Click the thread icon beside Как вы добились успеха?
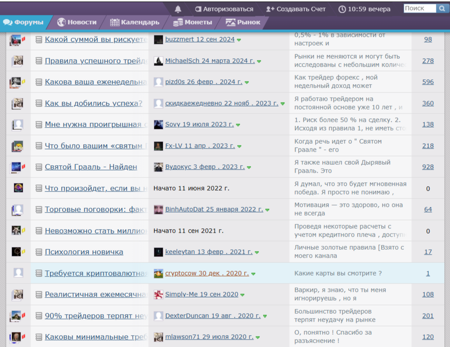Image resolution: width=450 pixels, height=347 pixels. pos(39,103)
